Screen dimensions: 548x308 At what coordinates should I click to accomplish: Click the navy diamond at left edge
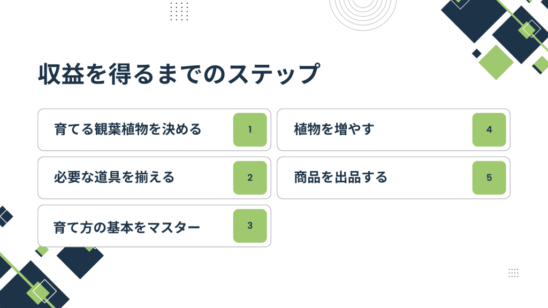point(5,217)
